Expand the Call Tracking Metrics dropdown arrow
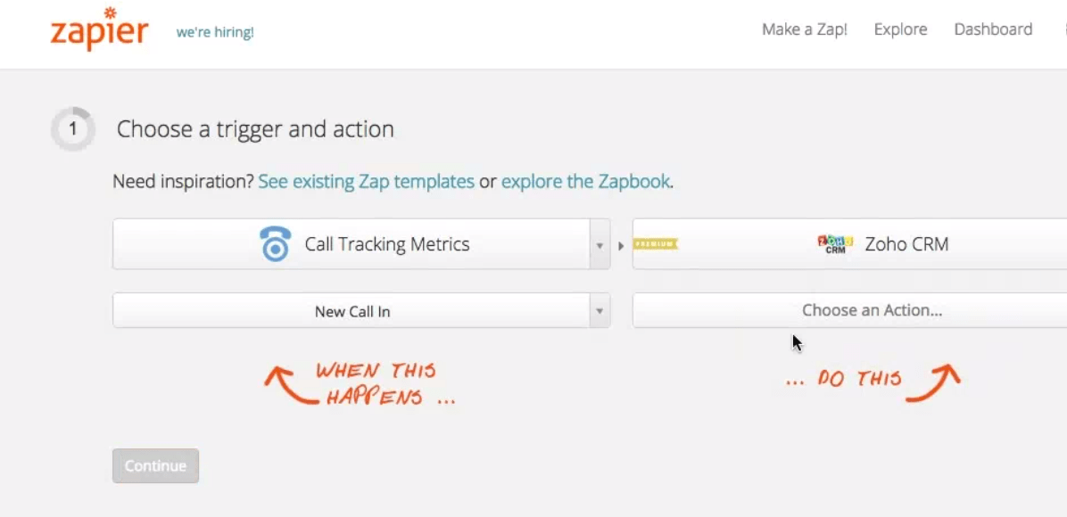Screen dimensions: 1067x517 click(x=600, y=245)
